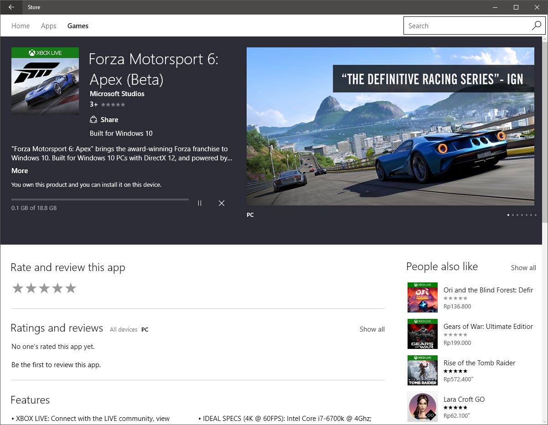The height and width of the screenshot is (425, 548).
Task: Open the Forza Motorsport 6 app tile
Action: pos(45,81)
